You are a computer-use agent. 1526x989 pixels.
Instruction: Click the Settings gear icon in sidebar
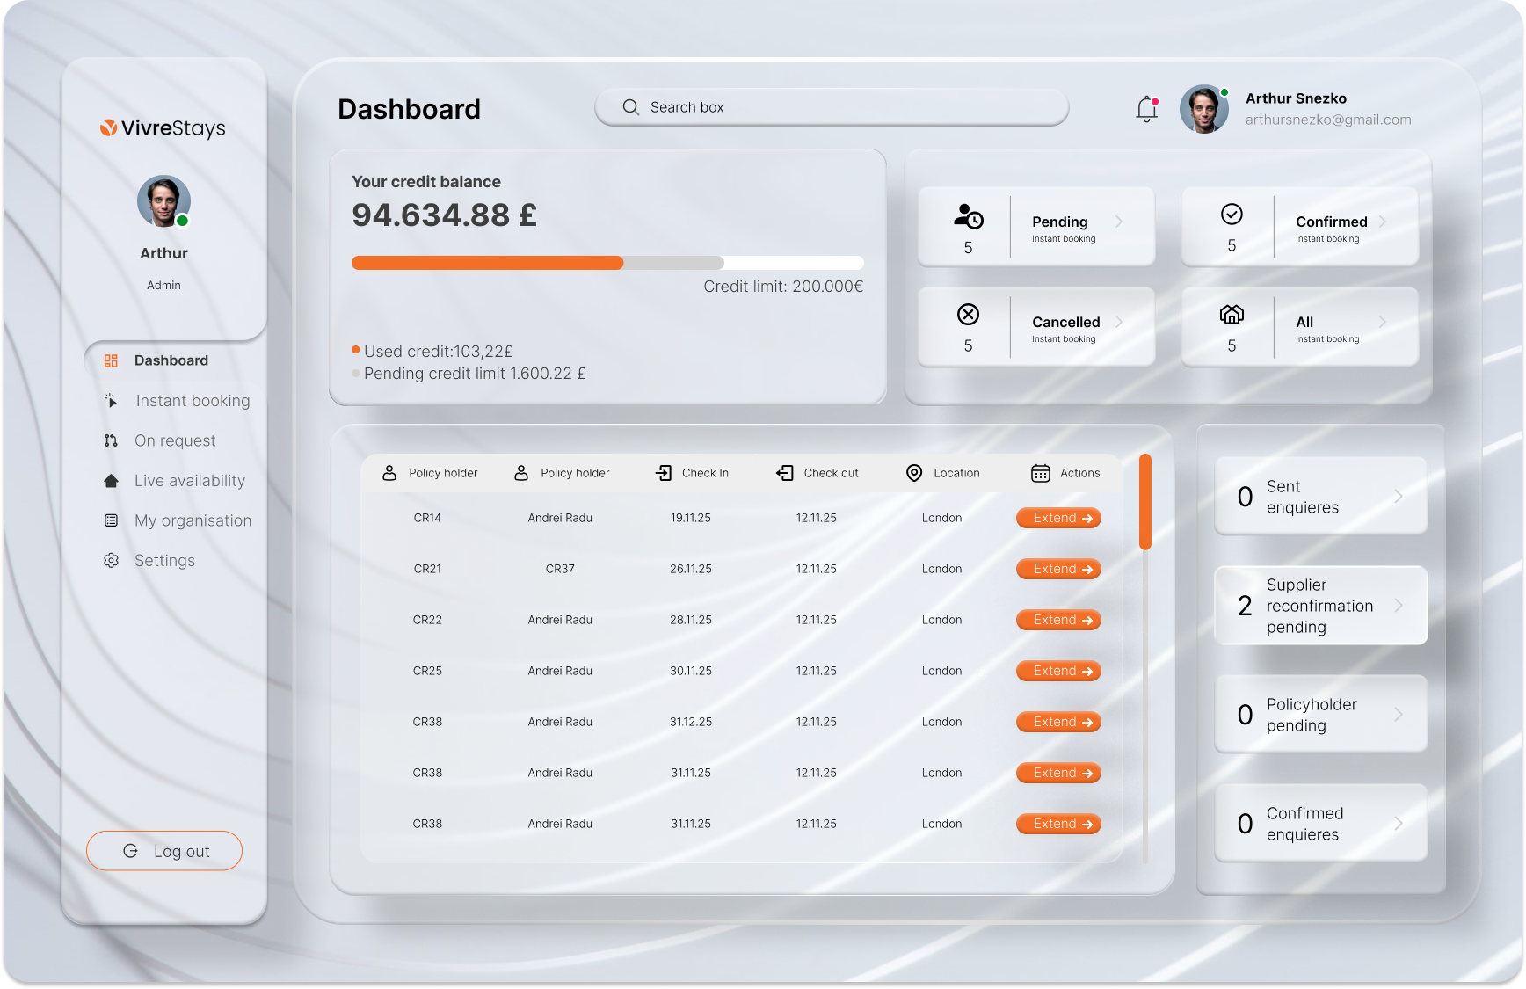[x=111, y=561]
